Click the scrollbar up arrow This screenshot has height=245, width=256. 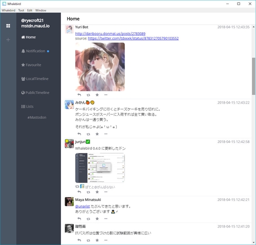click(253, 27)
